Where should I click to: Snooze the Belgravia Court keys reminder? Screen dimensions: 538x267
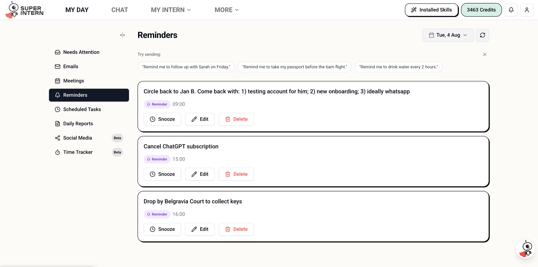pyautogui.click(x=162, y=229)
